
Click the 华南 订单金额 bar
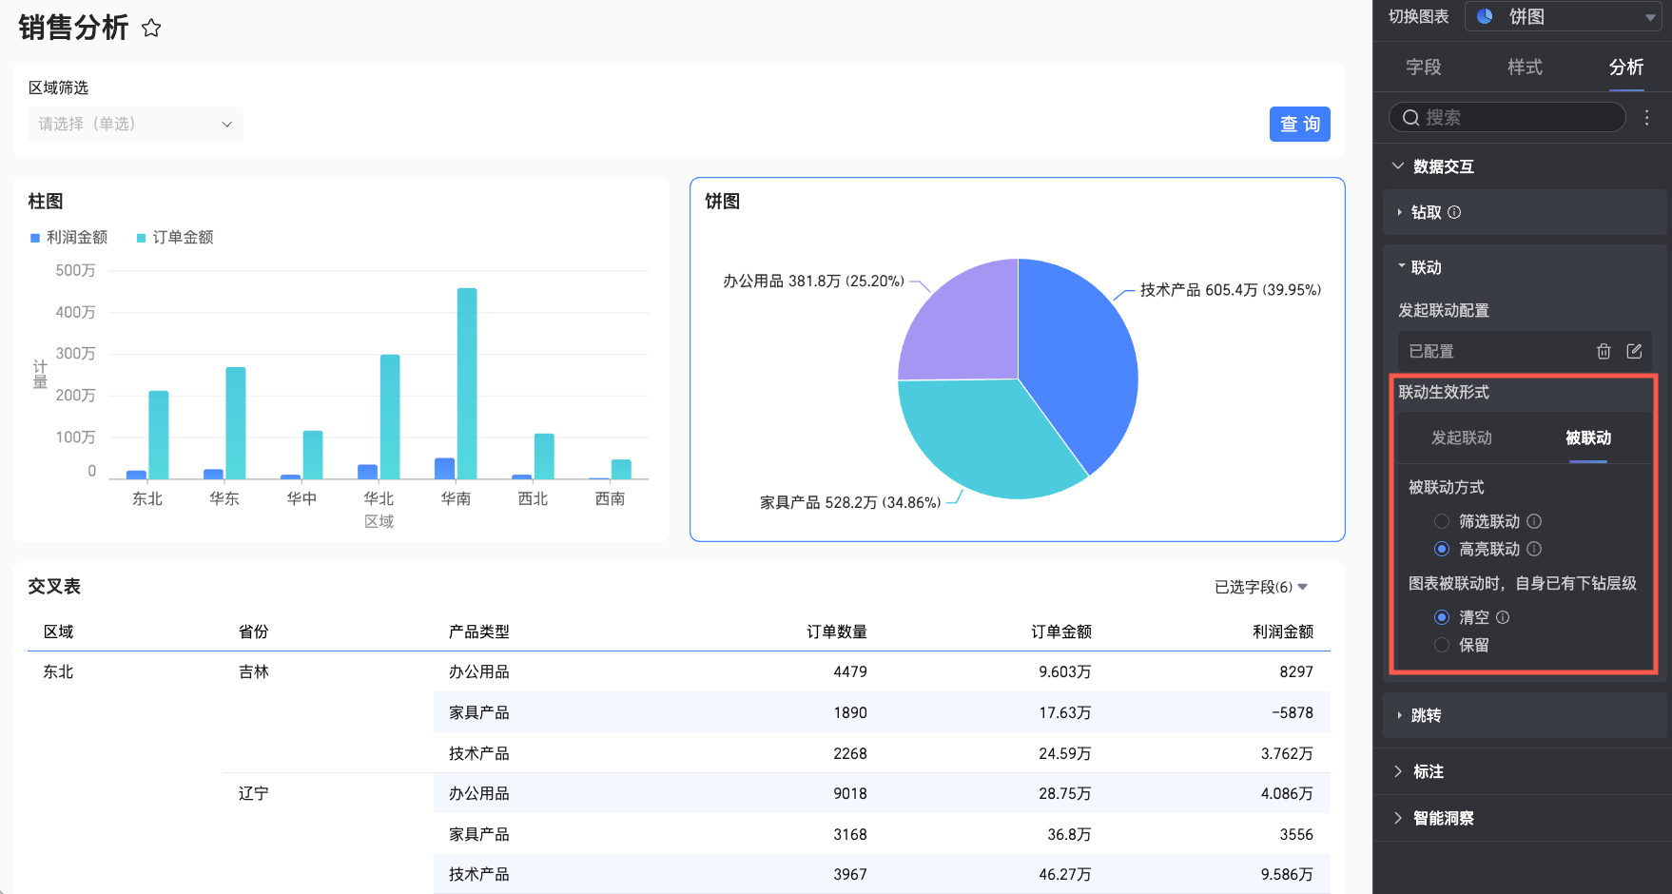(467, 383)
